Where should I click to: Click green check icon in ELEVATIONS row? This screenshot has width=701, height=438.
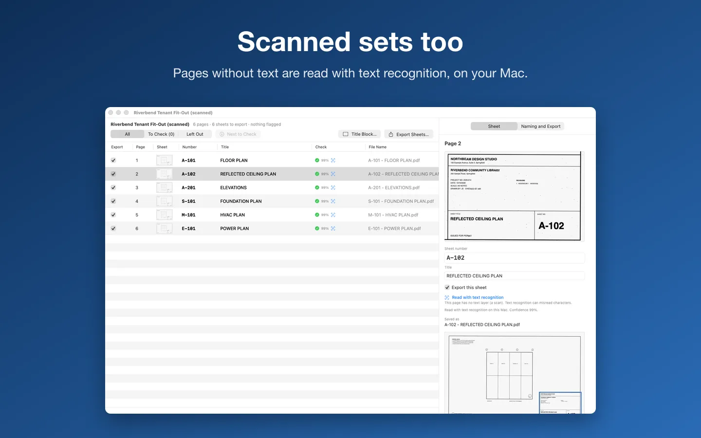coord(317,187)
